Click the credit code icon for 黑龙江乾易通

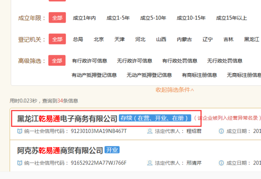[x=20, y=131]
